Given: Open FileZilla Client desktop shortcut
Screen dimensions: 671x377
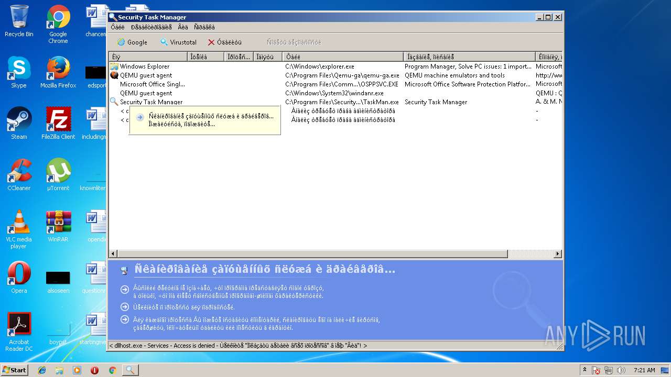Looking at the screenshot, I should pyautogui.click(x=58, y=123).
